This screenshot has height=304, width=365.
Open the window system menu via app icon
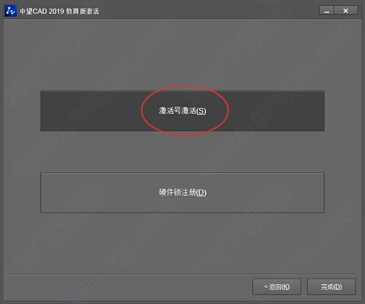(10, 11)
